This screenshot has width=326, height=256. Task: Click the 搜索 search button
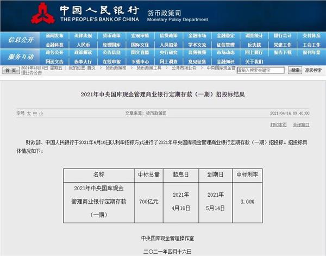click(294, 70)
